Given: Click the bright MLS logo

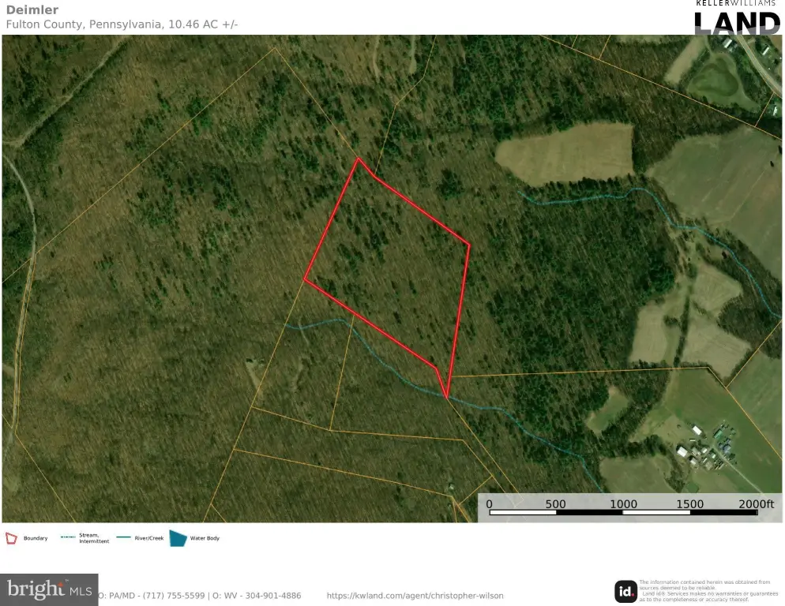Looking at the screenshot, I should pos(49,589).
